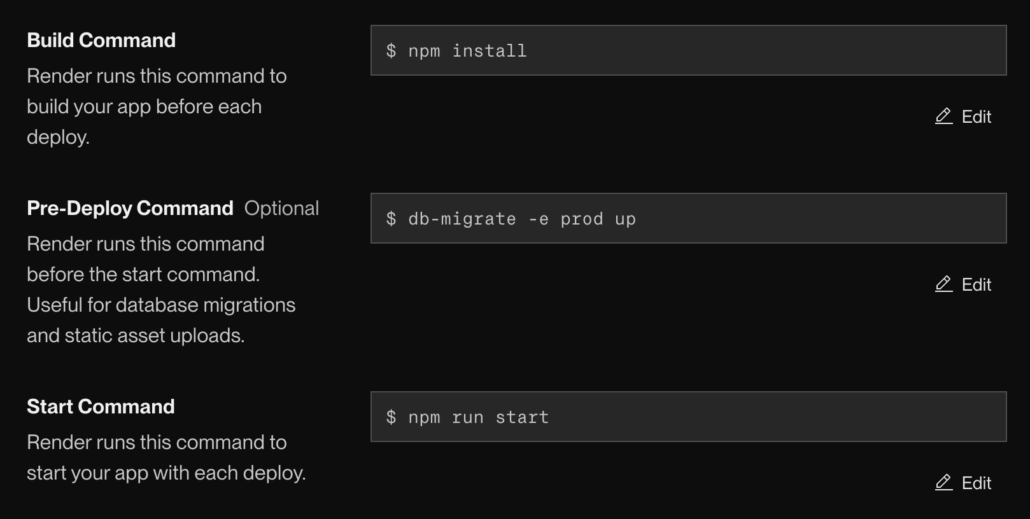Image resolution: width=1030 pixels, height=519 pixels.
Task: Select the Start Command heading
Action: pos(101,406)
